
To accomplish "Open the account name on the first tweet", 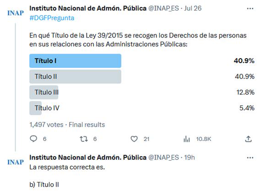I will tap(88, 8).
